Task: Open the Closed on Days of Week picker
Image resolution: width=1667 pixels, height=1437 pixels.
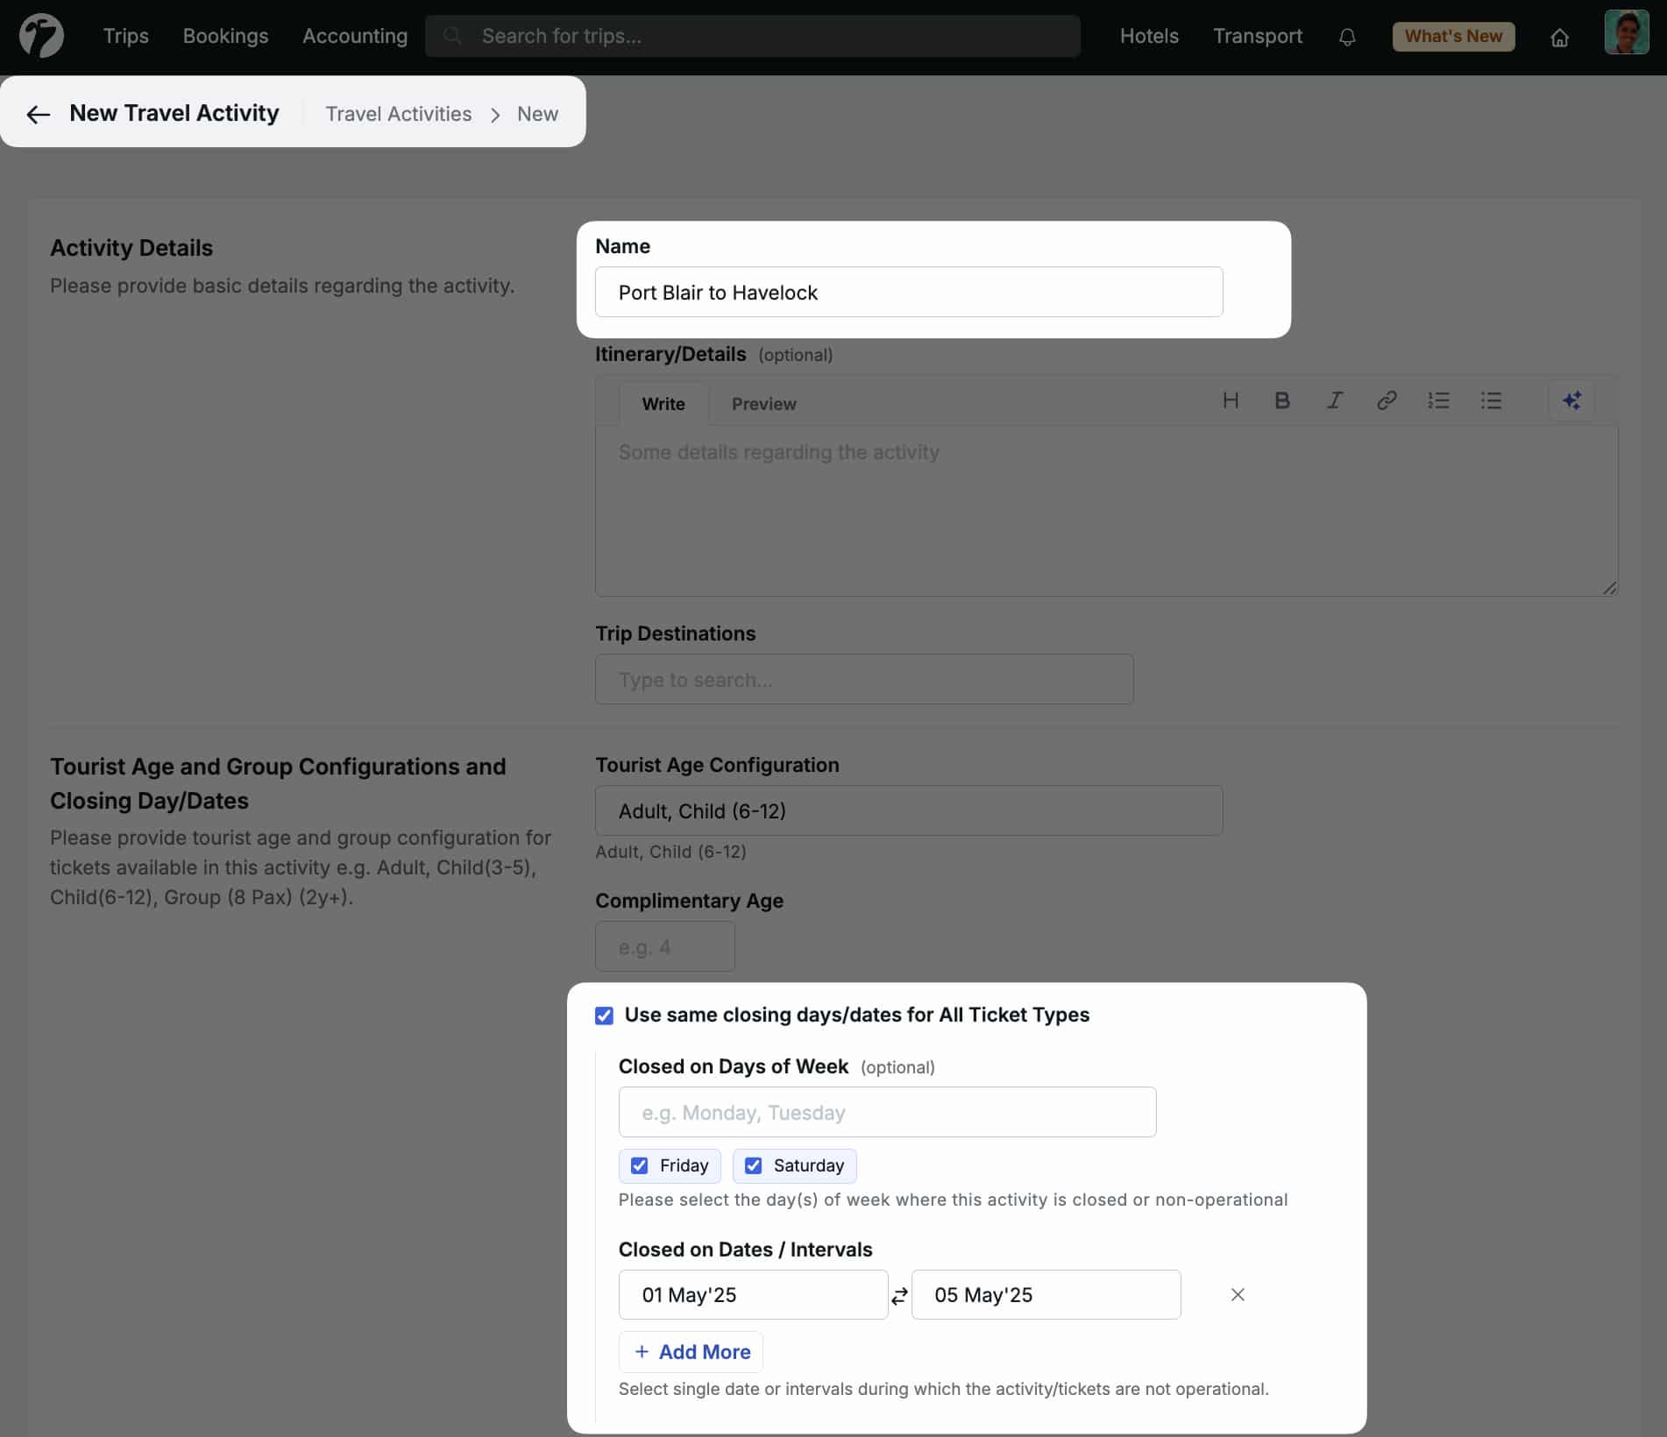Action: [886, 1112]
